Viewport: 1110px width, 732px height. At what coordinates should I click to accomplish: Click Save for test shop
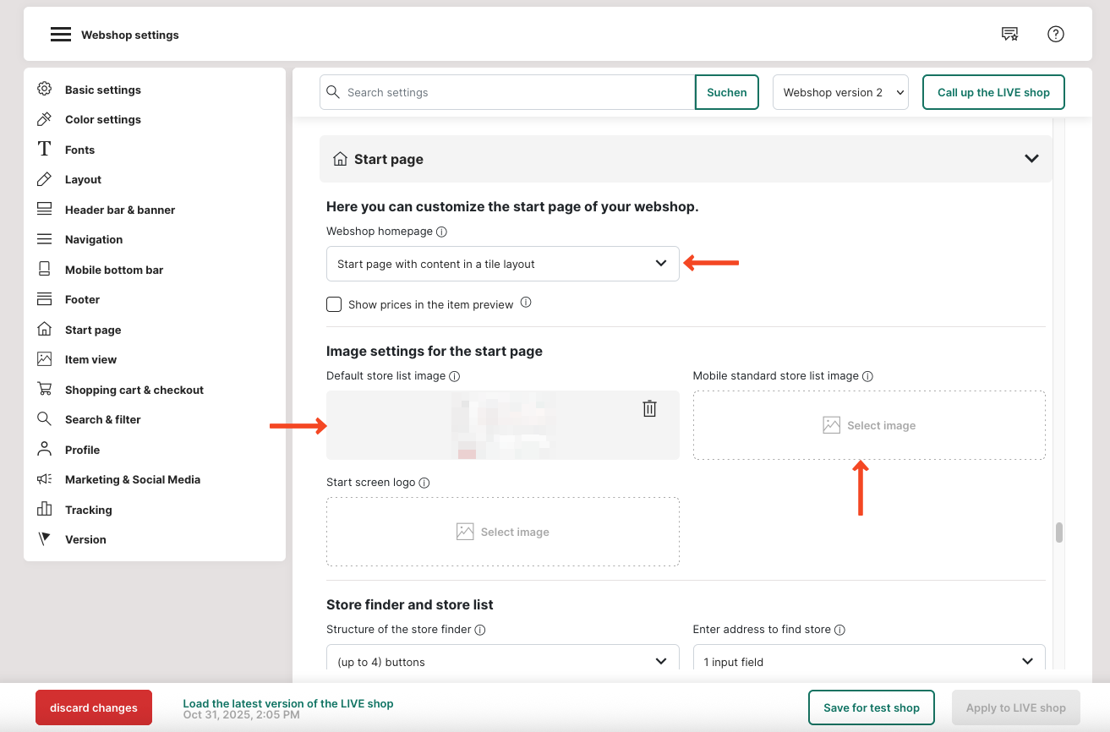coord(871,707)
